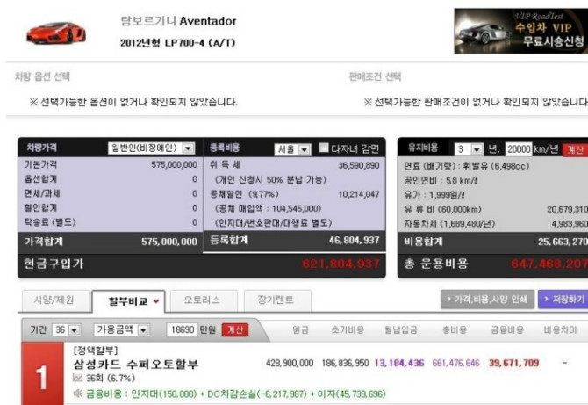Open the maintenance years dropdown
Image resolution: width=588 pixels, height=405 pixels.
470,148
